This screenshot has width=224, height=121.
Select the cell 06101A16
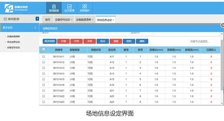coord(59,85)
